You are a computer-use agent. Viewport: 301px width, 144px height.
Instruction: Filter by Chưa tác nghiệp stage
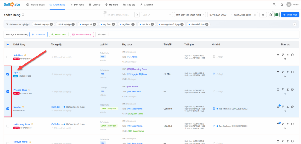click(x=43, y=24)
